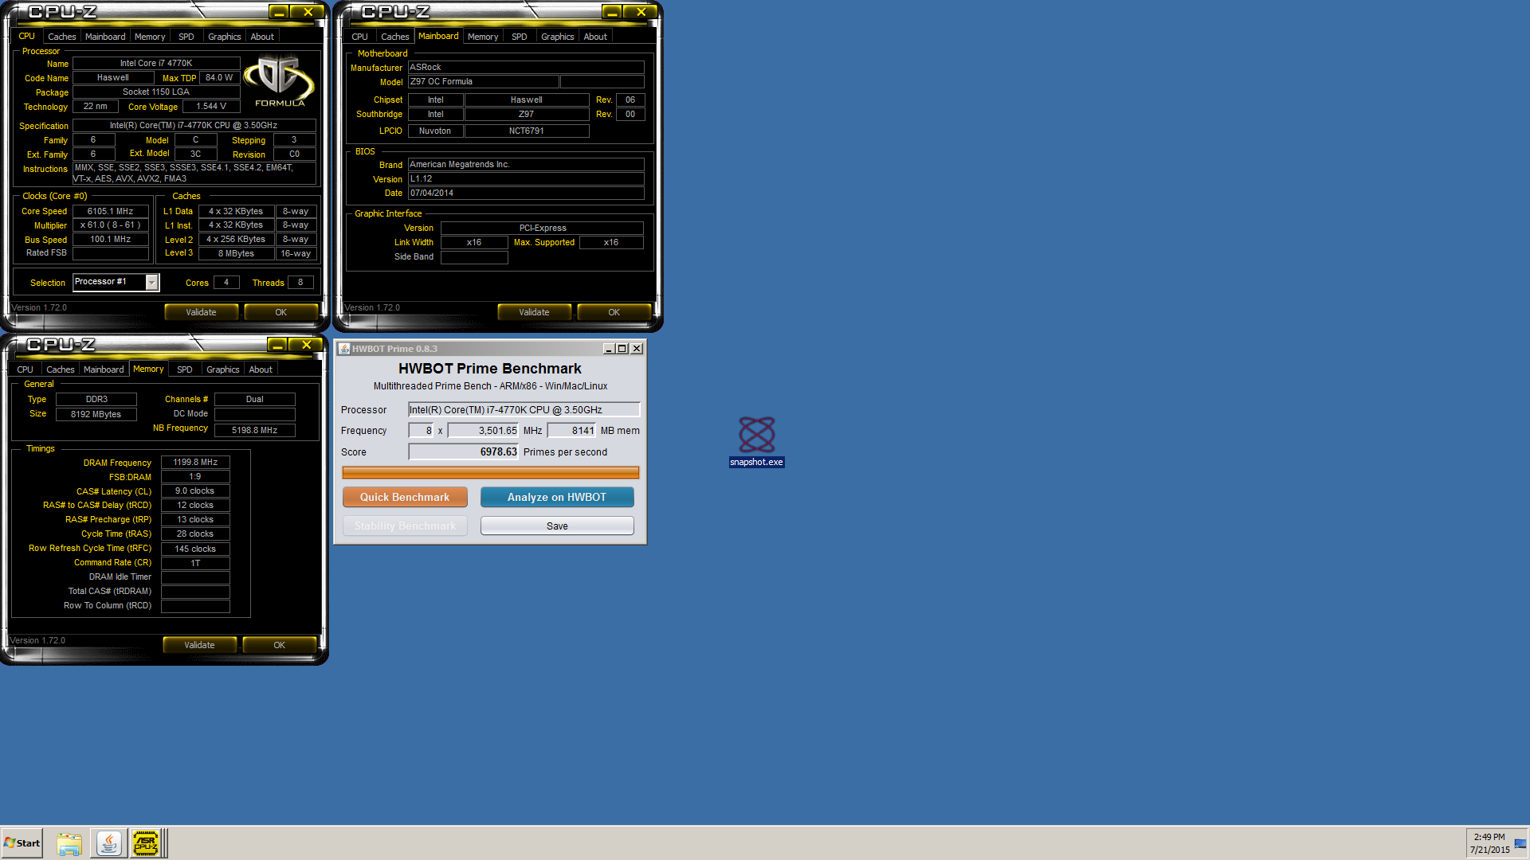Select the CPU-Z taskbar icon

(x=146, y=843)
